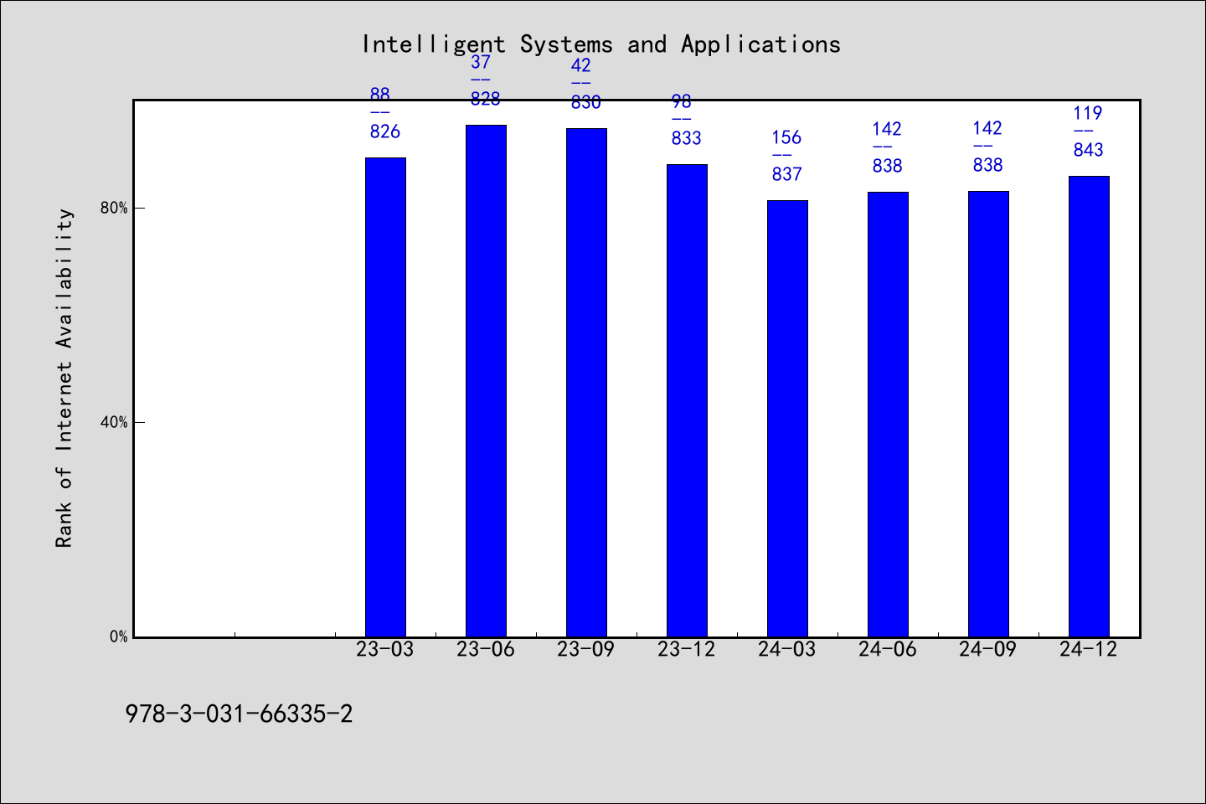Click the 142 label above the 24-06 bar
Screen dimensions: 1206x804
[888, 129]
